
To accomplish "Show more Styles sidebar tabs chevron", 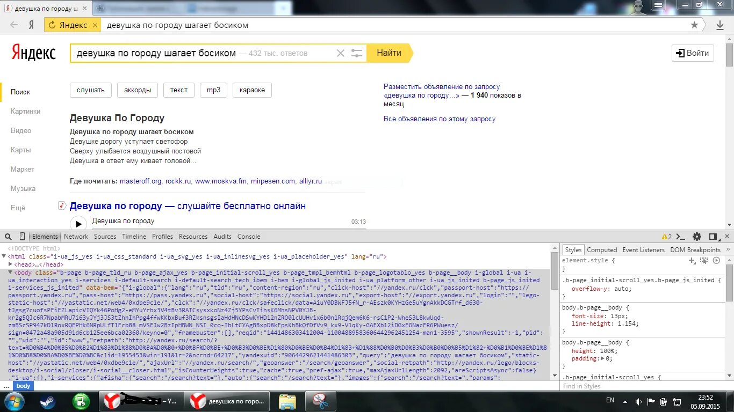I will tap(727, 250).
